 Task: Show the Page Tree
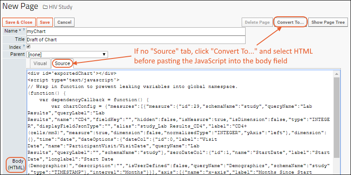point(328,22)
